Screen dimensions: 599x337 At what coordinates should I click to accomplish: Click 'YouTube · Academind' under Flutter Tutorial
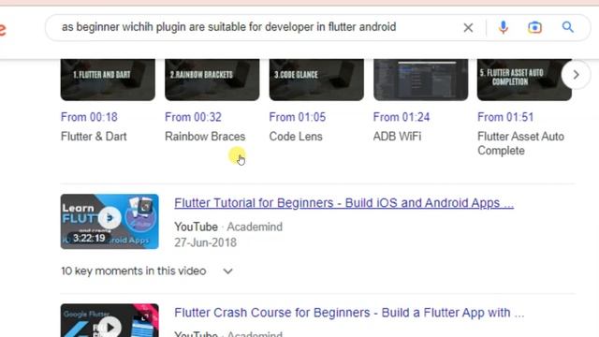pos(228,227)
